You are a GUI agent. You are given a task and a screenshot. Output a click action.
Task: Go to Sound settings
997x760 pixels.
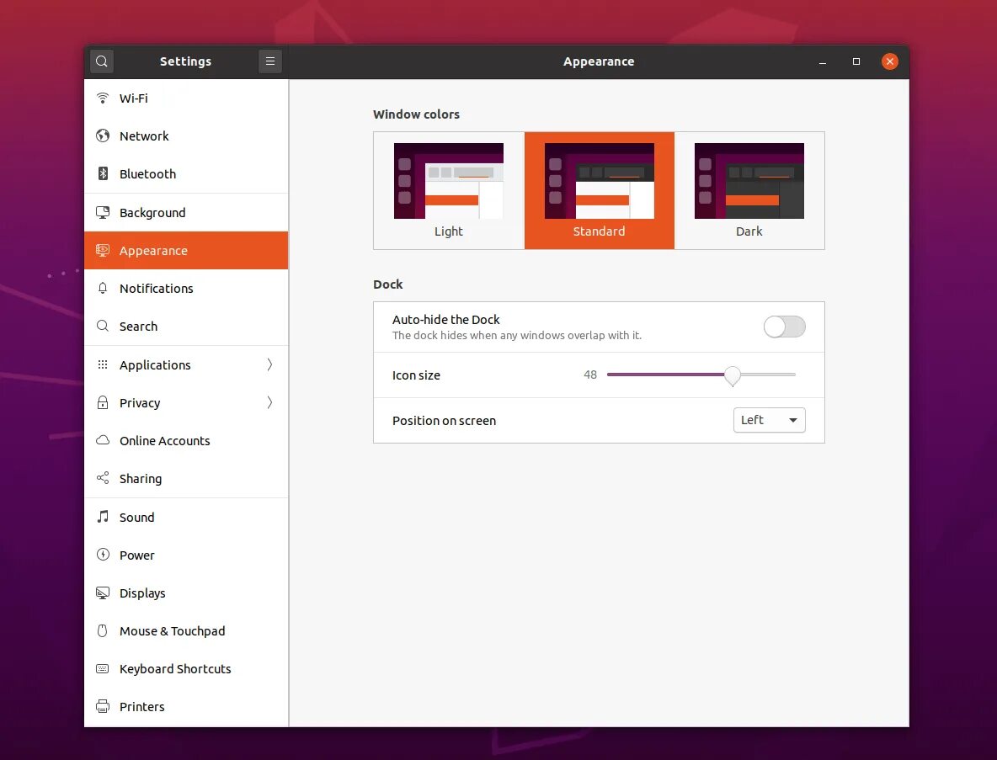(186, 517)
